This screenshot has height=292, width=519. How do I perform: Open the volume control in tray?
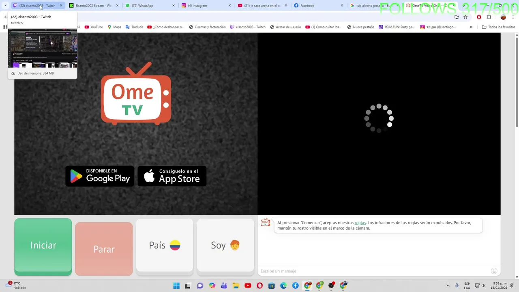click(x=483, y=286)
